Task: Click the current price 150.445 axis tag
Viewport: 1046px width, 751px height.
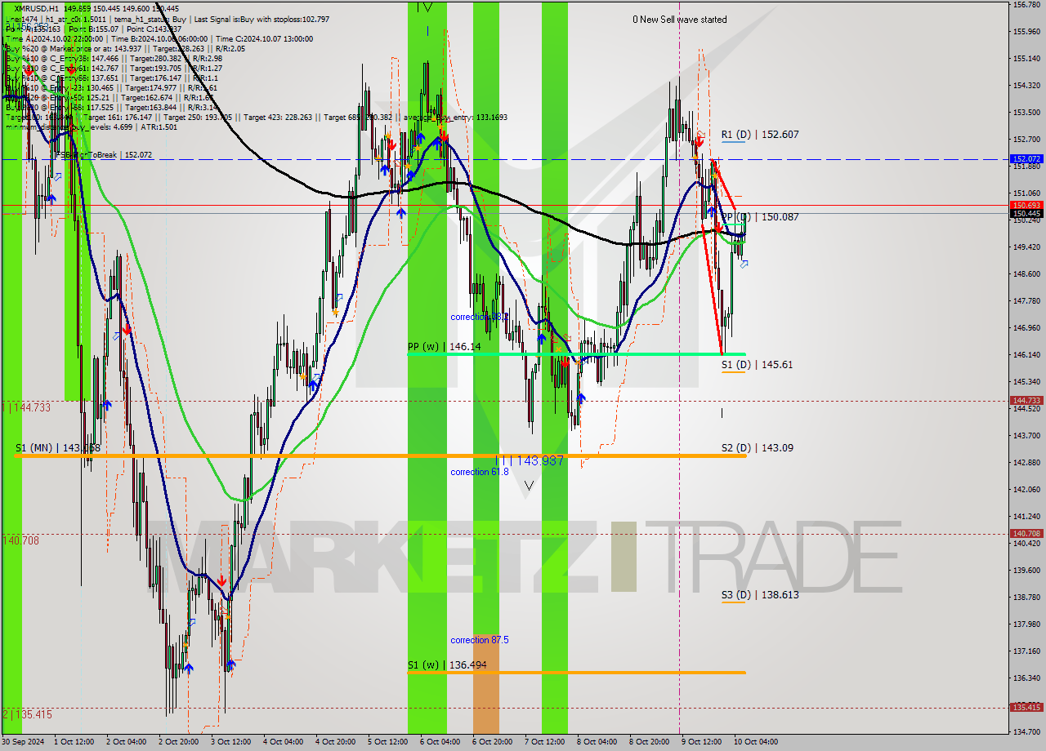Action: (1026, 214)
